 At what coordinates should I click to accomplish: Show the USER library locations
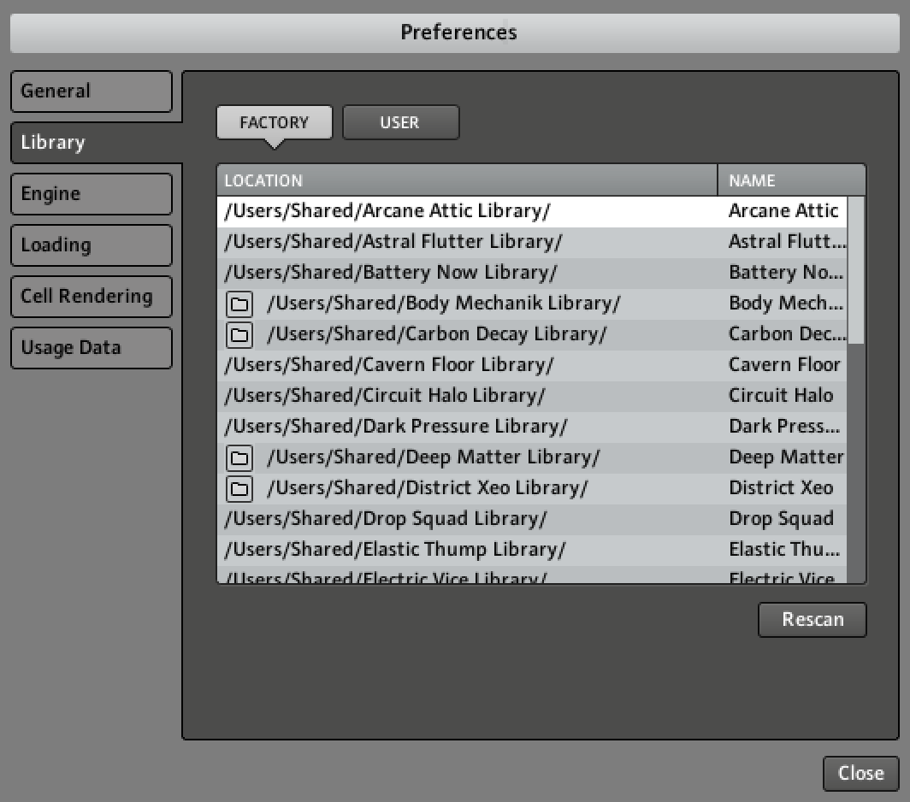coord(400,122)
